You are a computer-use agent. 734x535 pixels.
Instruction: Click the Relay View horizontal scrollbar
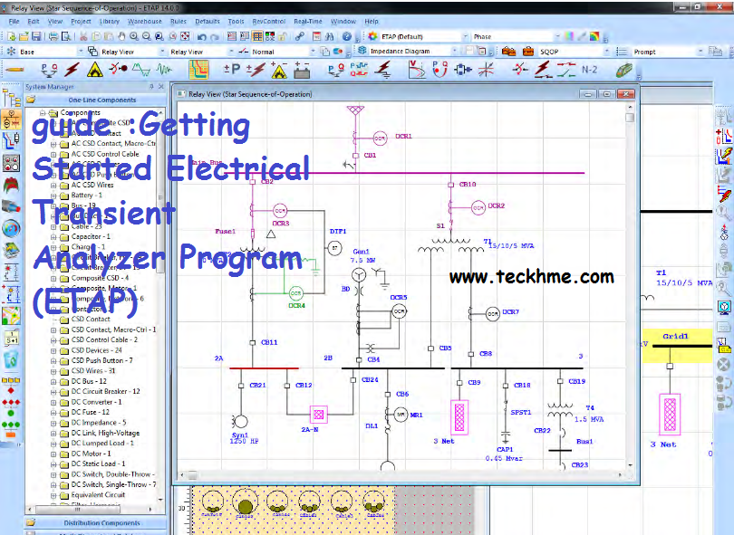[403, 475]
